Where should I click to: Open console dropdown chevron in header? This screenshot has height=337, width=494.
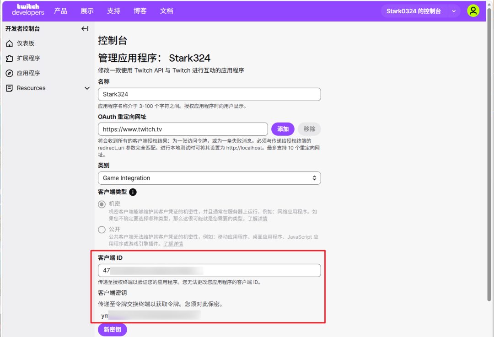454,11
